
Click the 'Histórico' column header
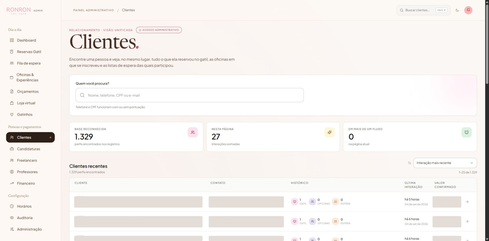click(299, 183)
